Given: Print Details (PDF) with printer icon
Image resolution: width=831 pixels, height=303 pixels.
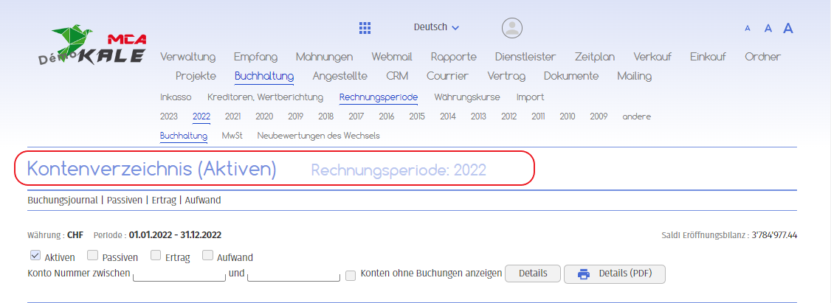Looking at the screenshot, I should pos(614,274).
